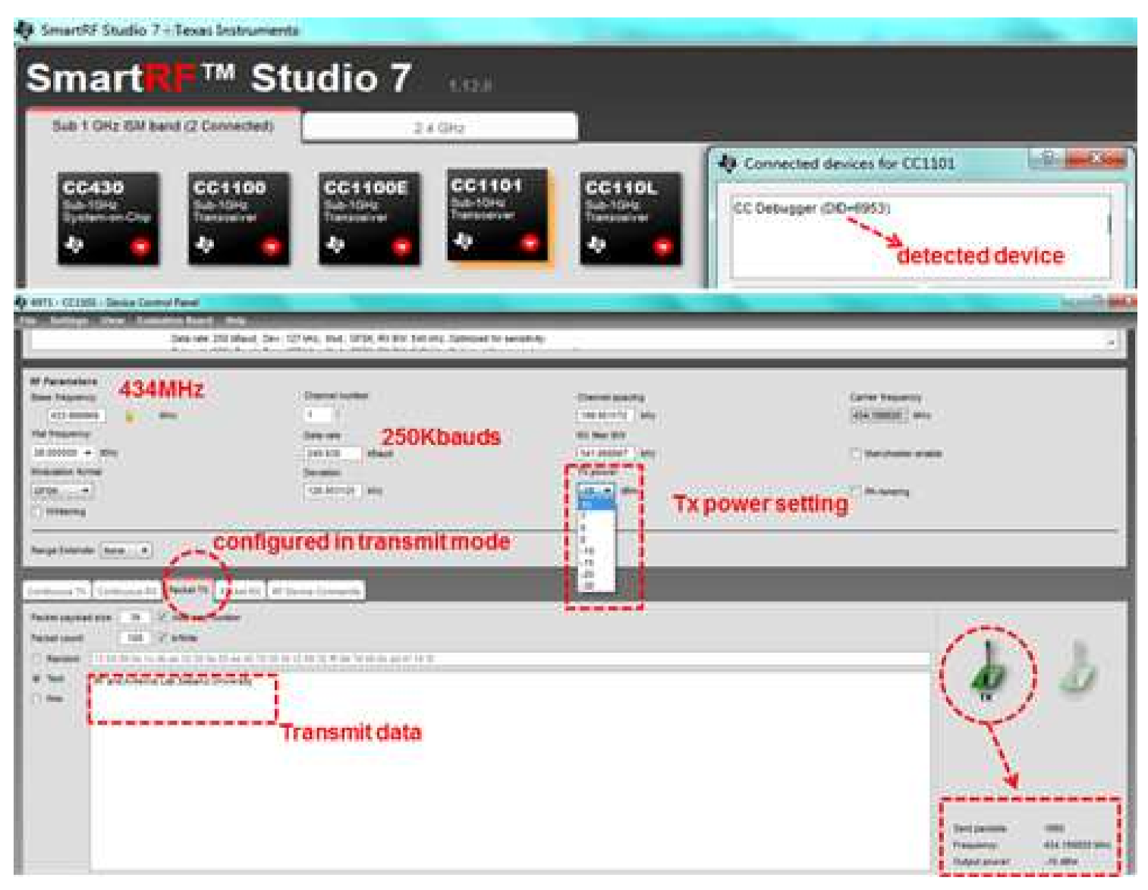
Task: Click the Channel number input field
Action: coord(319,415)
